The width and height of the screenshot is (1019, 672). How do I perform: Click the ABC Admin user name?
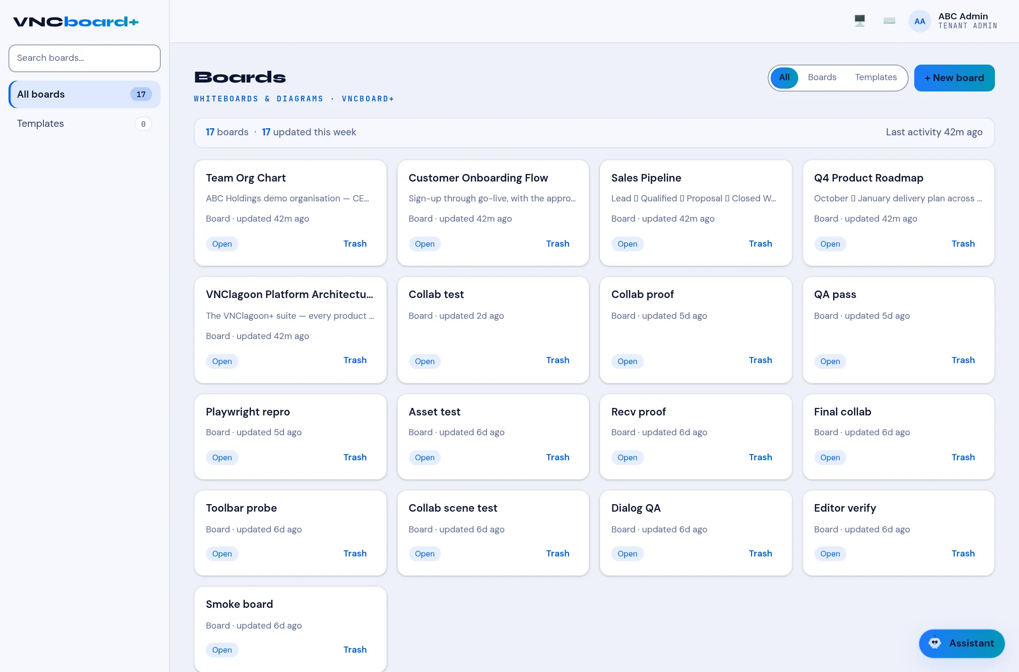963,16
